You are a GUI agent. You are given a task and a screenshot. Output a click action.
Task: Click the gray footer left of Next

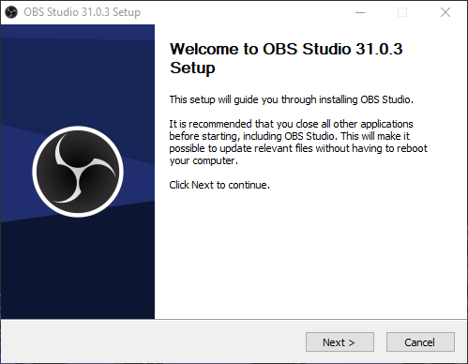click(x=153, y=341)
